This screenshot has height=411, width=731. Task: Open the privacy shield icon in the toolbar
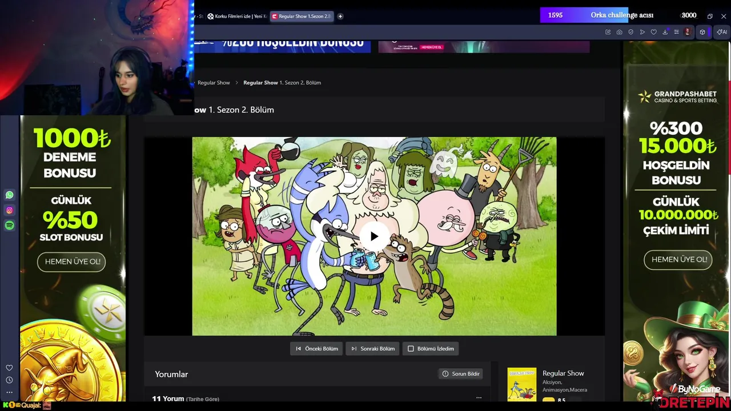point(630,32)
